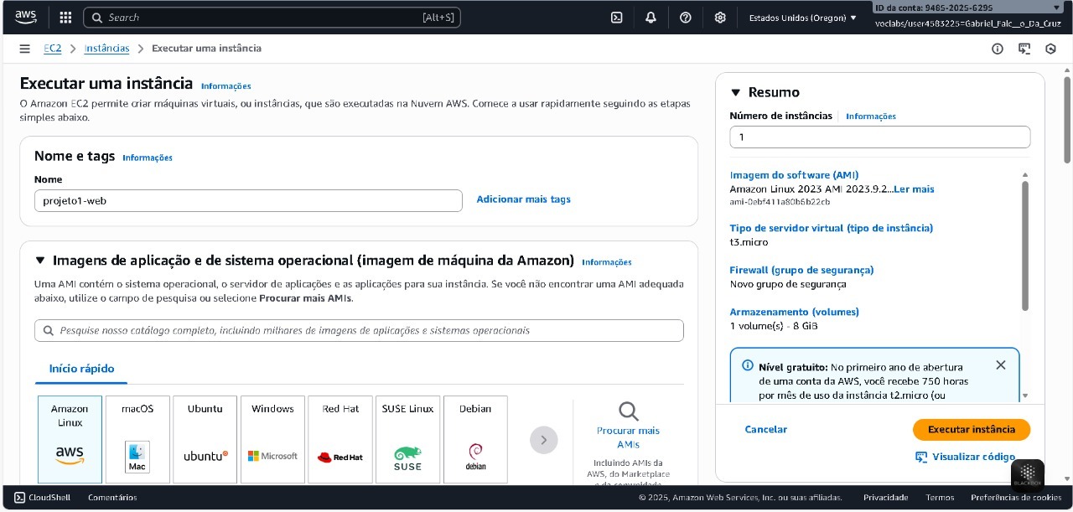This screenshot has width=1073, height=512.
Task: Open the help question mark menu
Action: click(686, 18)
